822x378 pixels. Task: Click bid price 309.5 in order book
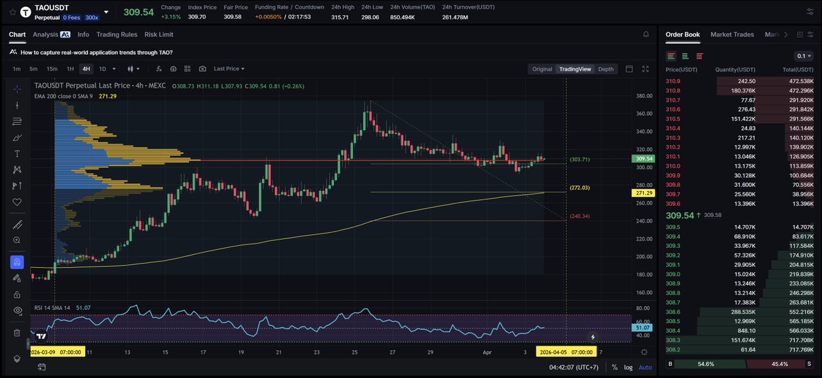(x=673, y=227)
